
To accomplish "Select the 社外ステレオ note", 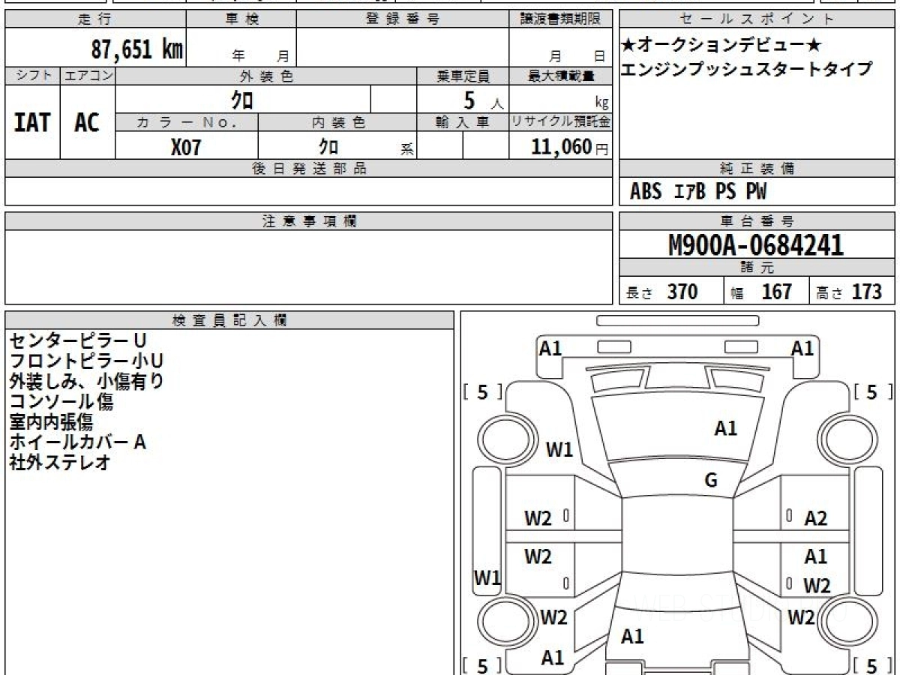I will (60, 462).
